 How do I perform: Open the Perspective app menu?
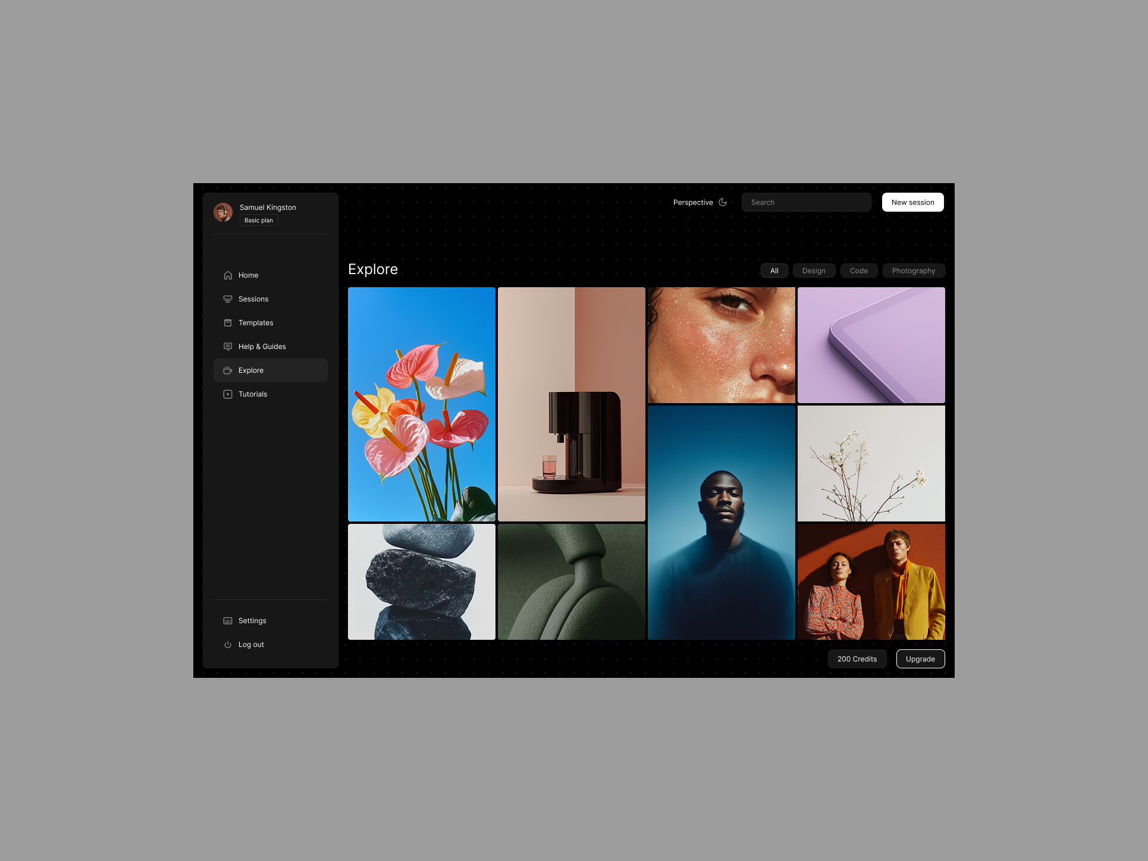point(693,202)
